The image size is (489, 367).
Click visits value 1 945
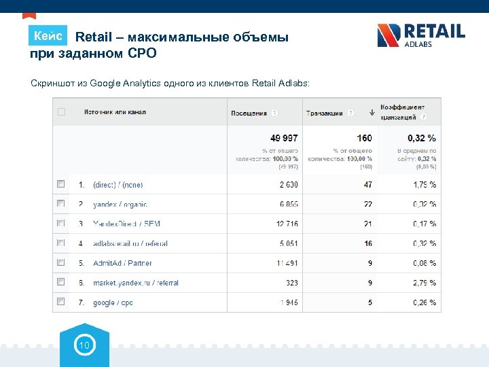click(289, 302)
